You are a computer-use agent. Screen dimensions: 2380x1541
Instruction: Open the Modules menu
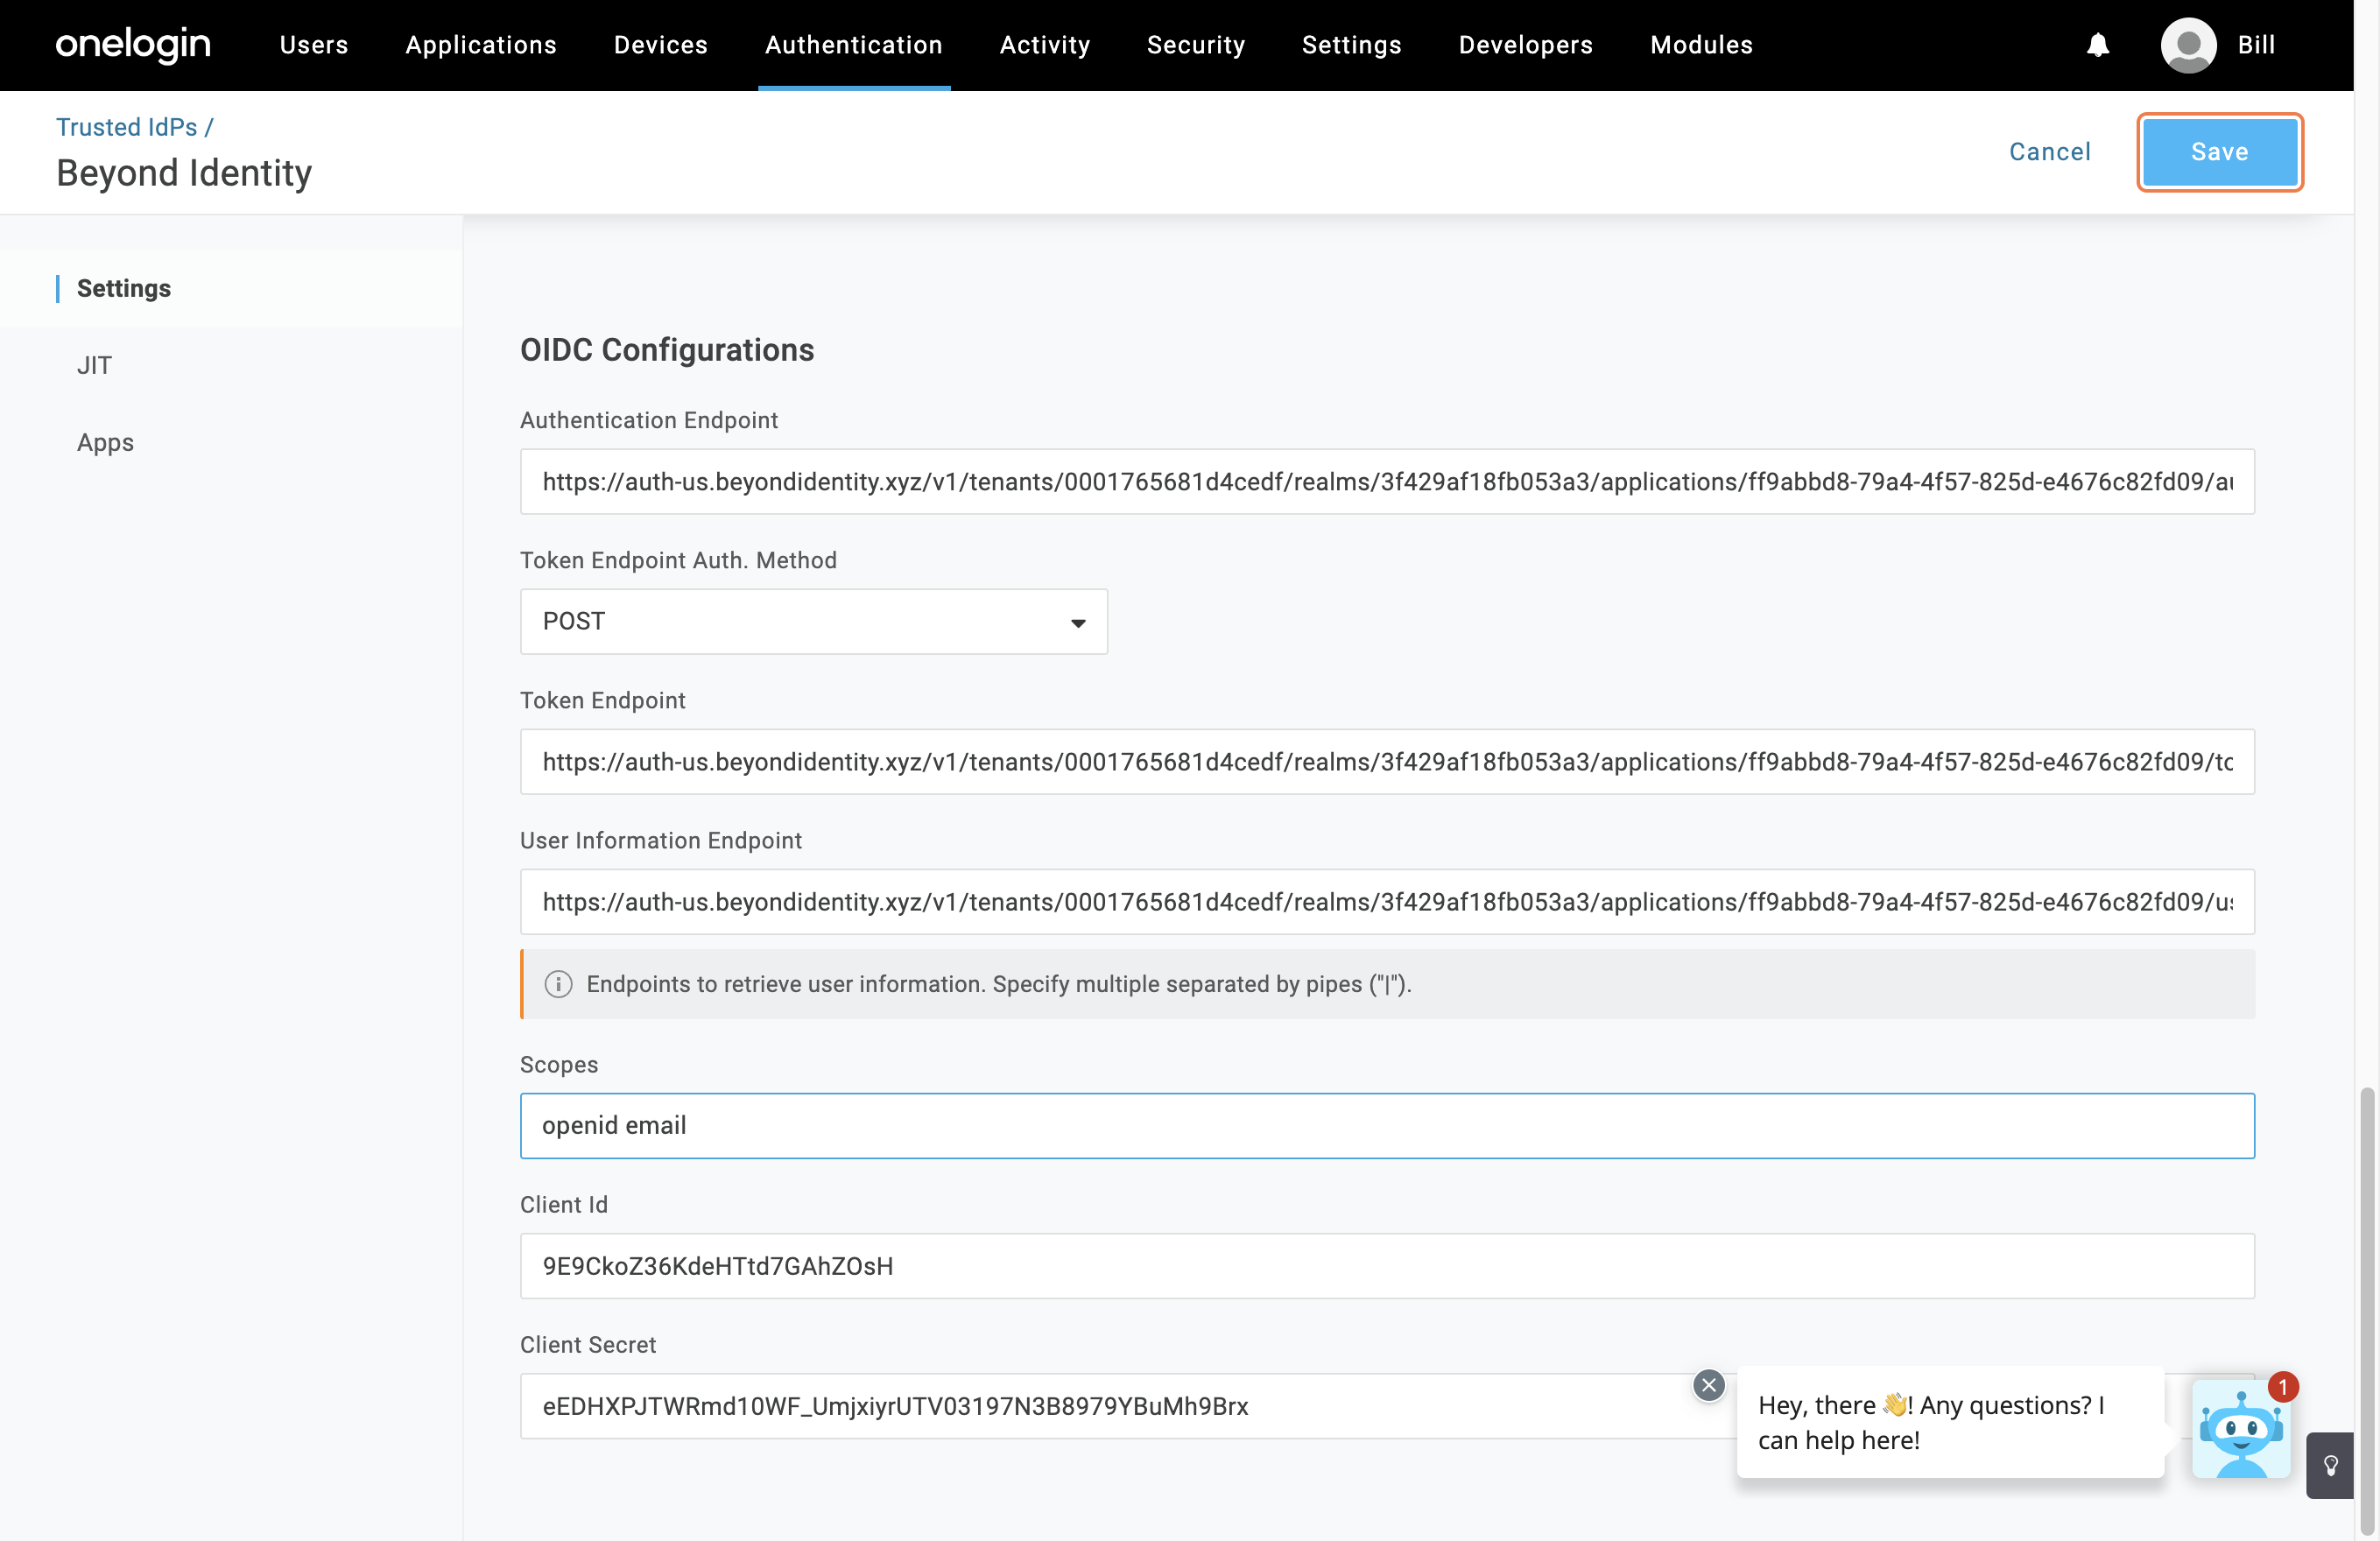coord(1702,45)
